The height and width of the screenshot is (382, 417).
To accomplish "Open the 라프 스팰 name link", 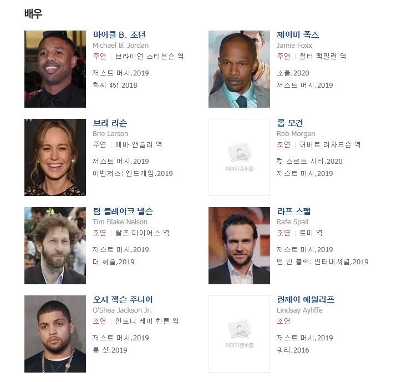I will tap(293, 212).
